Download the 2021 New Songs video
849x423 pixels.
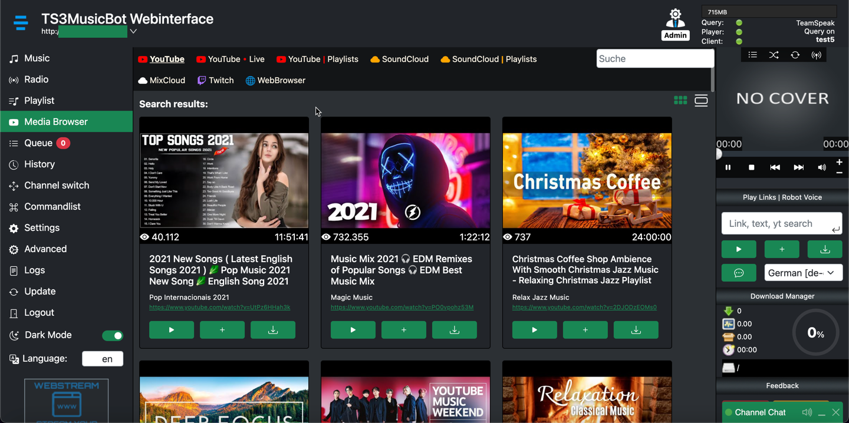point(273,330)
